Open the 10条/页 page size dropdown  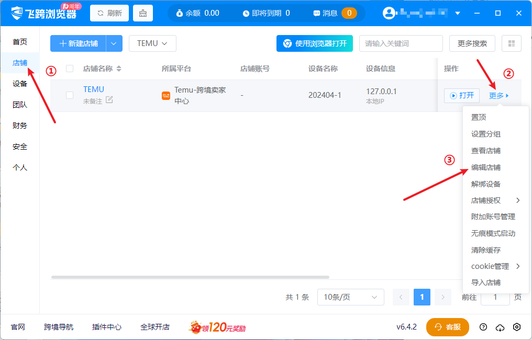(350, 297)
